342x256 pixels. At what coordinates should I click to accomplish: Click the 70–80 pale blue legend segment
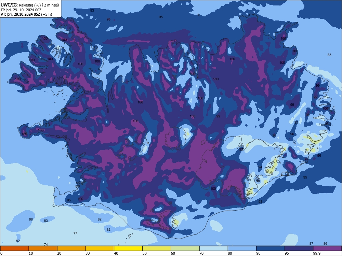(214, 248)
